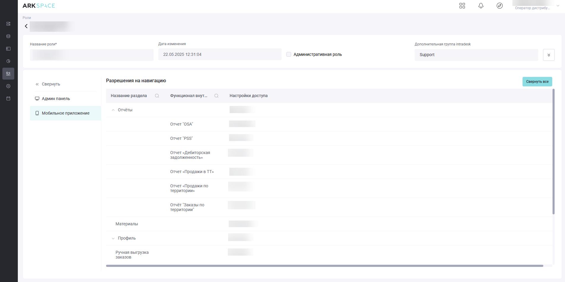Select the Мобильное приложение tab

[65, 113]
